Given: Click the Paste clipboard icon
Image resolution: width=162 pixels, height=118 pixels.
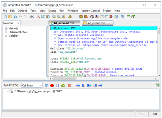Looking at the screenshot, I should click(x=48, y=17).
